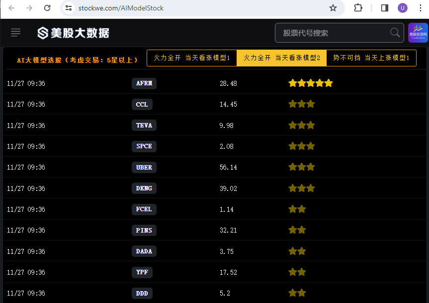Click the 11/27 09:36 timestamp in TEVA row
Screen dimensions: 429x303
[26, 125]
